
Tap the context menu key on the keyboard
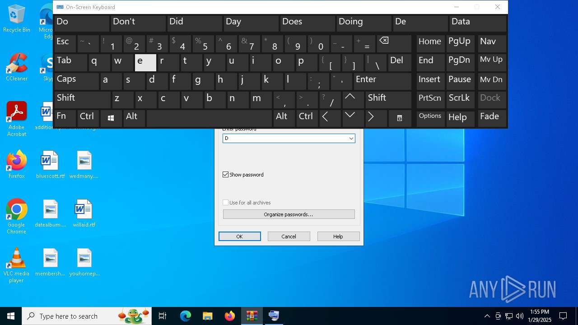(x=400, y=118)
